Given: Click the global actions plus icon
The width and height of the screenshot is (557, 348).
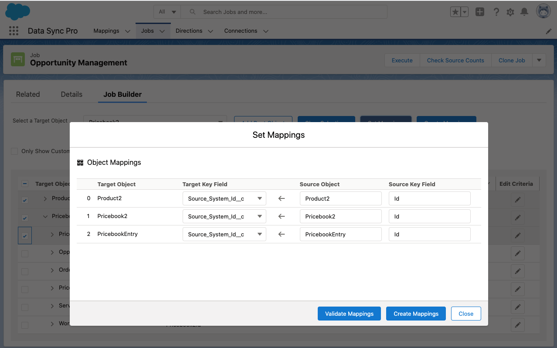Looking at the screenshot, I should tap(480, 12).
